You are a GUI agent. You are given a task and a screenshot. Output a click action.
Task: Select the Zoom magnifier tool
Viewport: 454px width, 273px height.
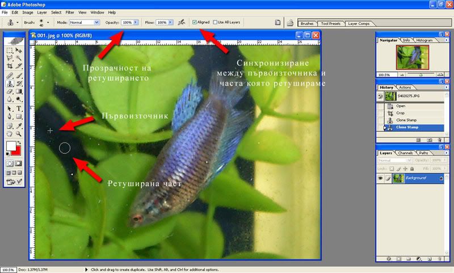(19, 133)
